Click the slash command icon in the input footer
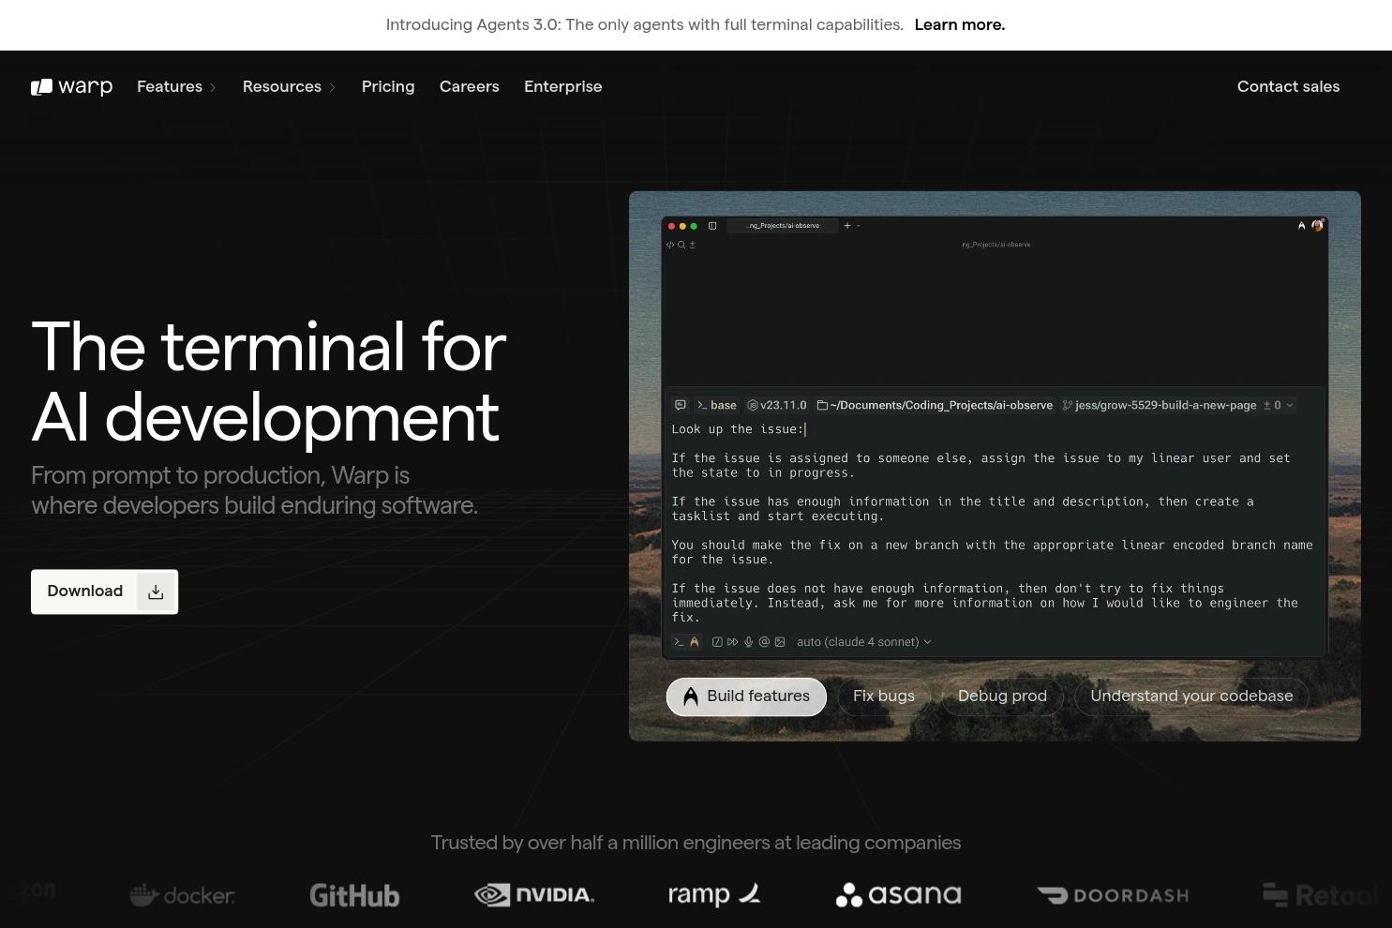 [717, 642]
